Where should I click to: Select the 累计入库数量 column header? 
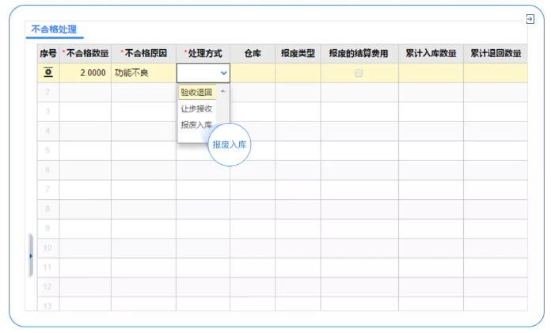431,54
